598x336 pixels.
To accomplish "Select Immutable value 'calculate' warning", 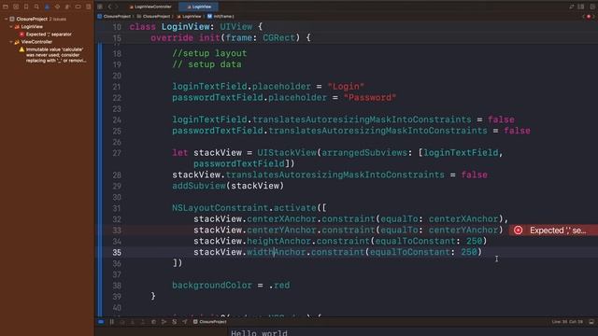I will tap(52, 55).
